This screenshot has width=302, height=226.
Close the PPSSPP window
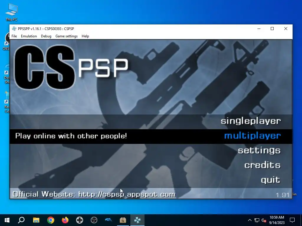tap(285, 29)
